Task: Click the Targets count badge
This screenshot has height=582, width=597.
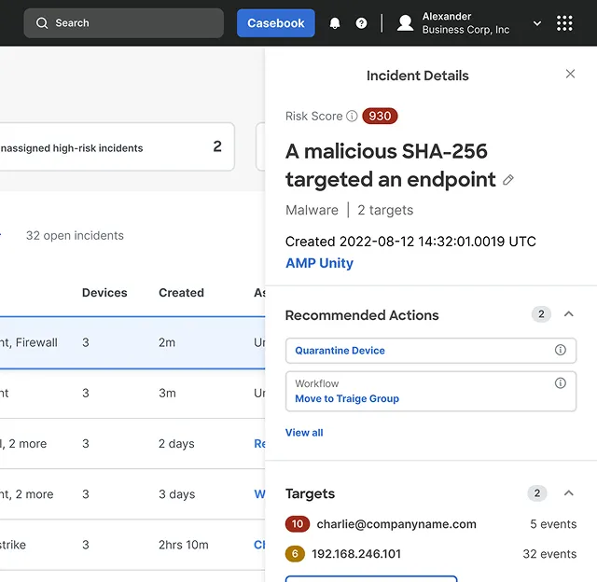Action: pyautogui.click(x=537, y=493)
